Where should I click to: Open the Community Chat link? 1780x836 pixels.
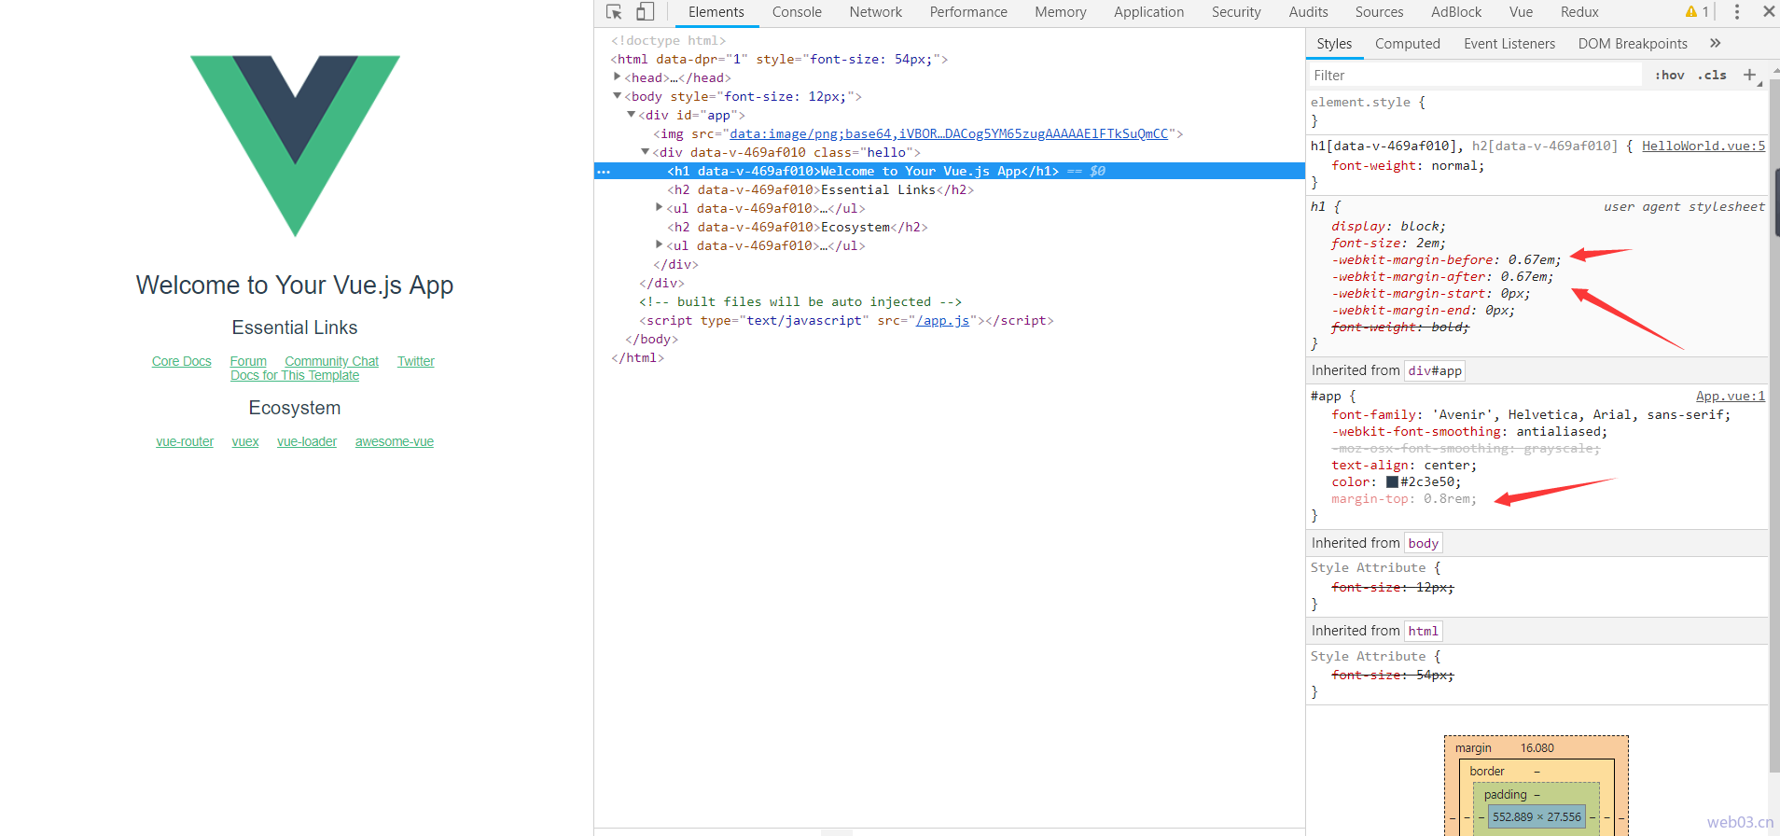pyautogui.click(x=332, y=361)
